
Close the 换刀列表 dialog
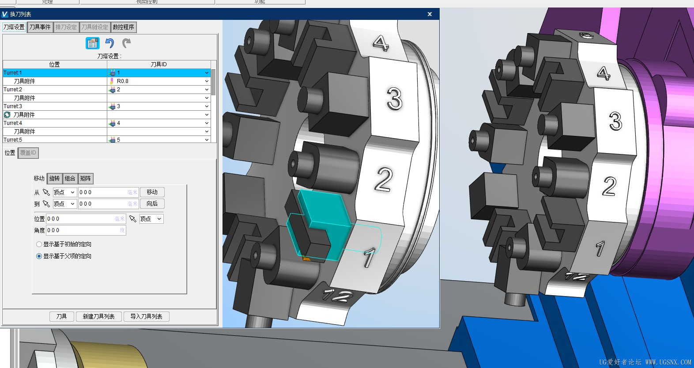430,14
